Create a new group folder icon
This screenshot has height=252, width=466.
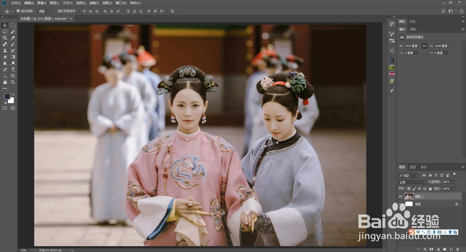[445, 249]
